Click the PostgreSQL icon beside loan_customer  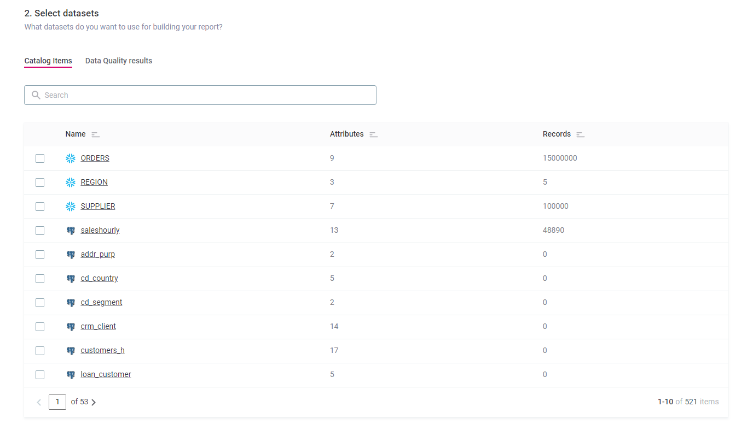71,374
